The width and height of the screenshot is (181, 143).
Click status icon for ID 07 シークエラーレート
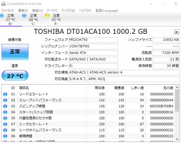[5, 124]
